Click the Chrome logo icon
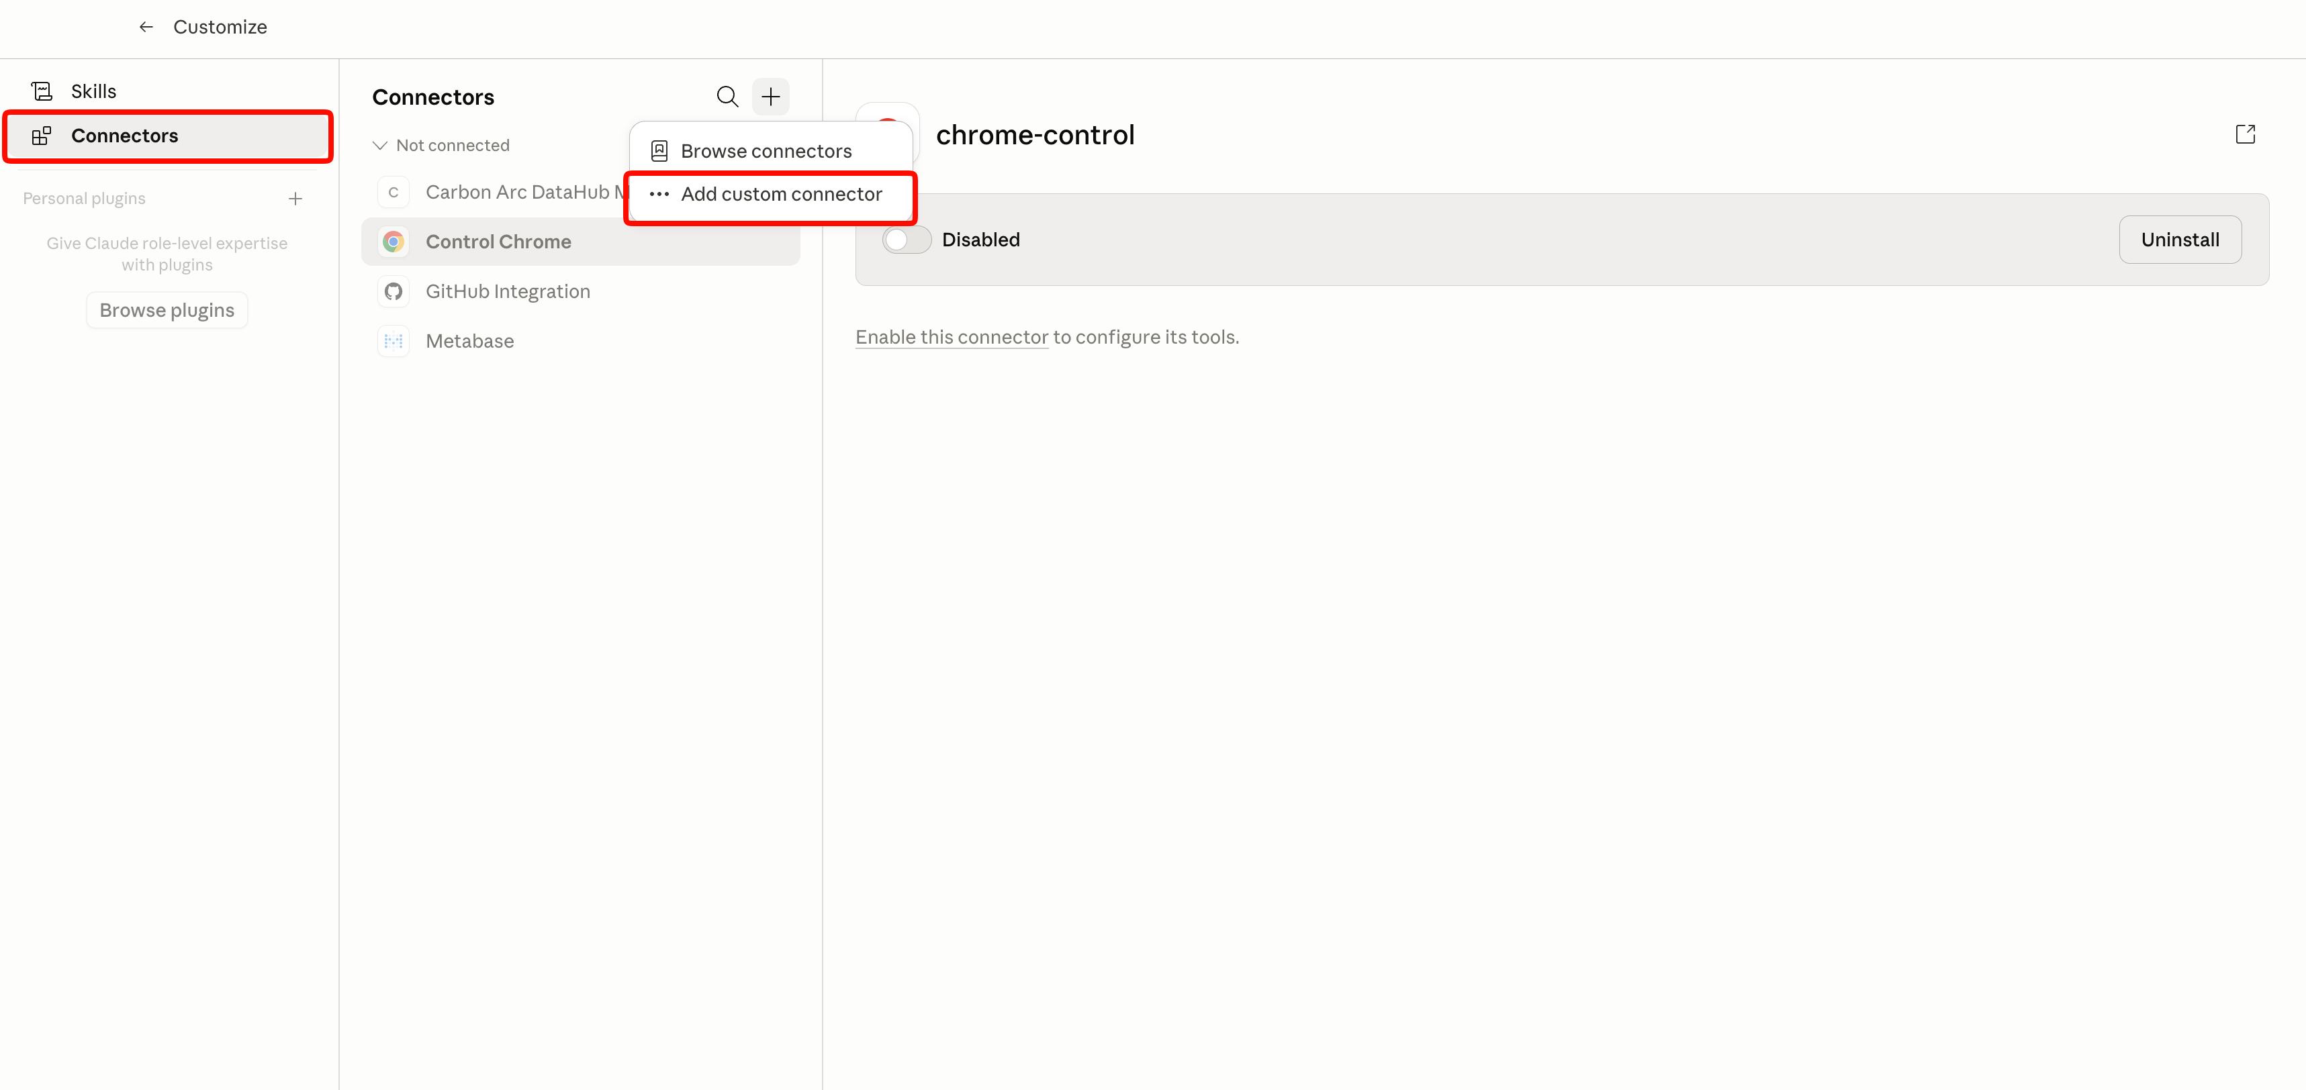2306x1090 pixels. (393, 242)
